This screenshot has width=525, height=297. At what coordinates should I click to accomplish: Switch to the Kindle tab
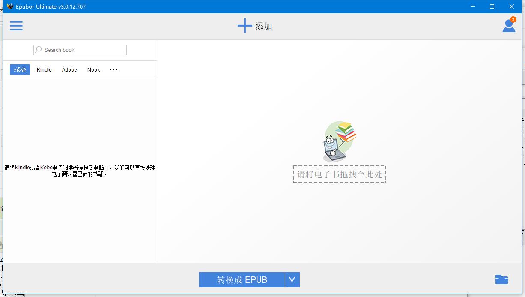point(44,70)
